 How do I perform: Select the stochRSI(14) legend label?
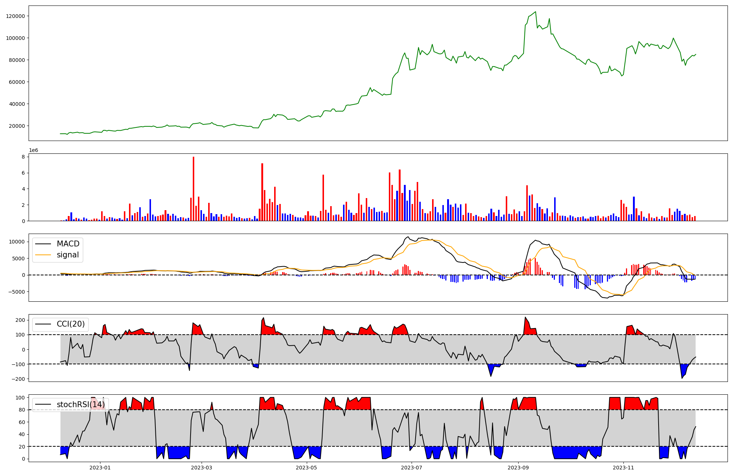pos(81,405)
